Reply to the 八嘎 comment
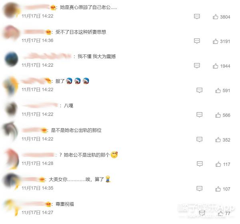The height and width of the screenshot is (224, 240). pyautogui.click(x=200, y=115)
